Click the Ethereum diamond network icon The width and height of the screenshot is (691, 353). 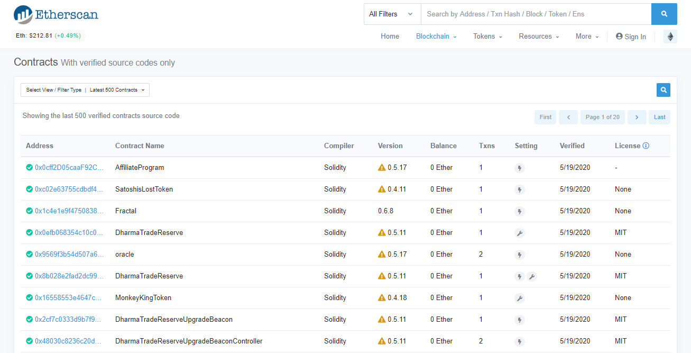tap(670, 37)
